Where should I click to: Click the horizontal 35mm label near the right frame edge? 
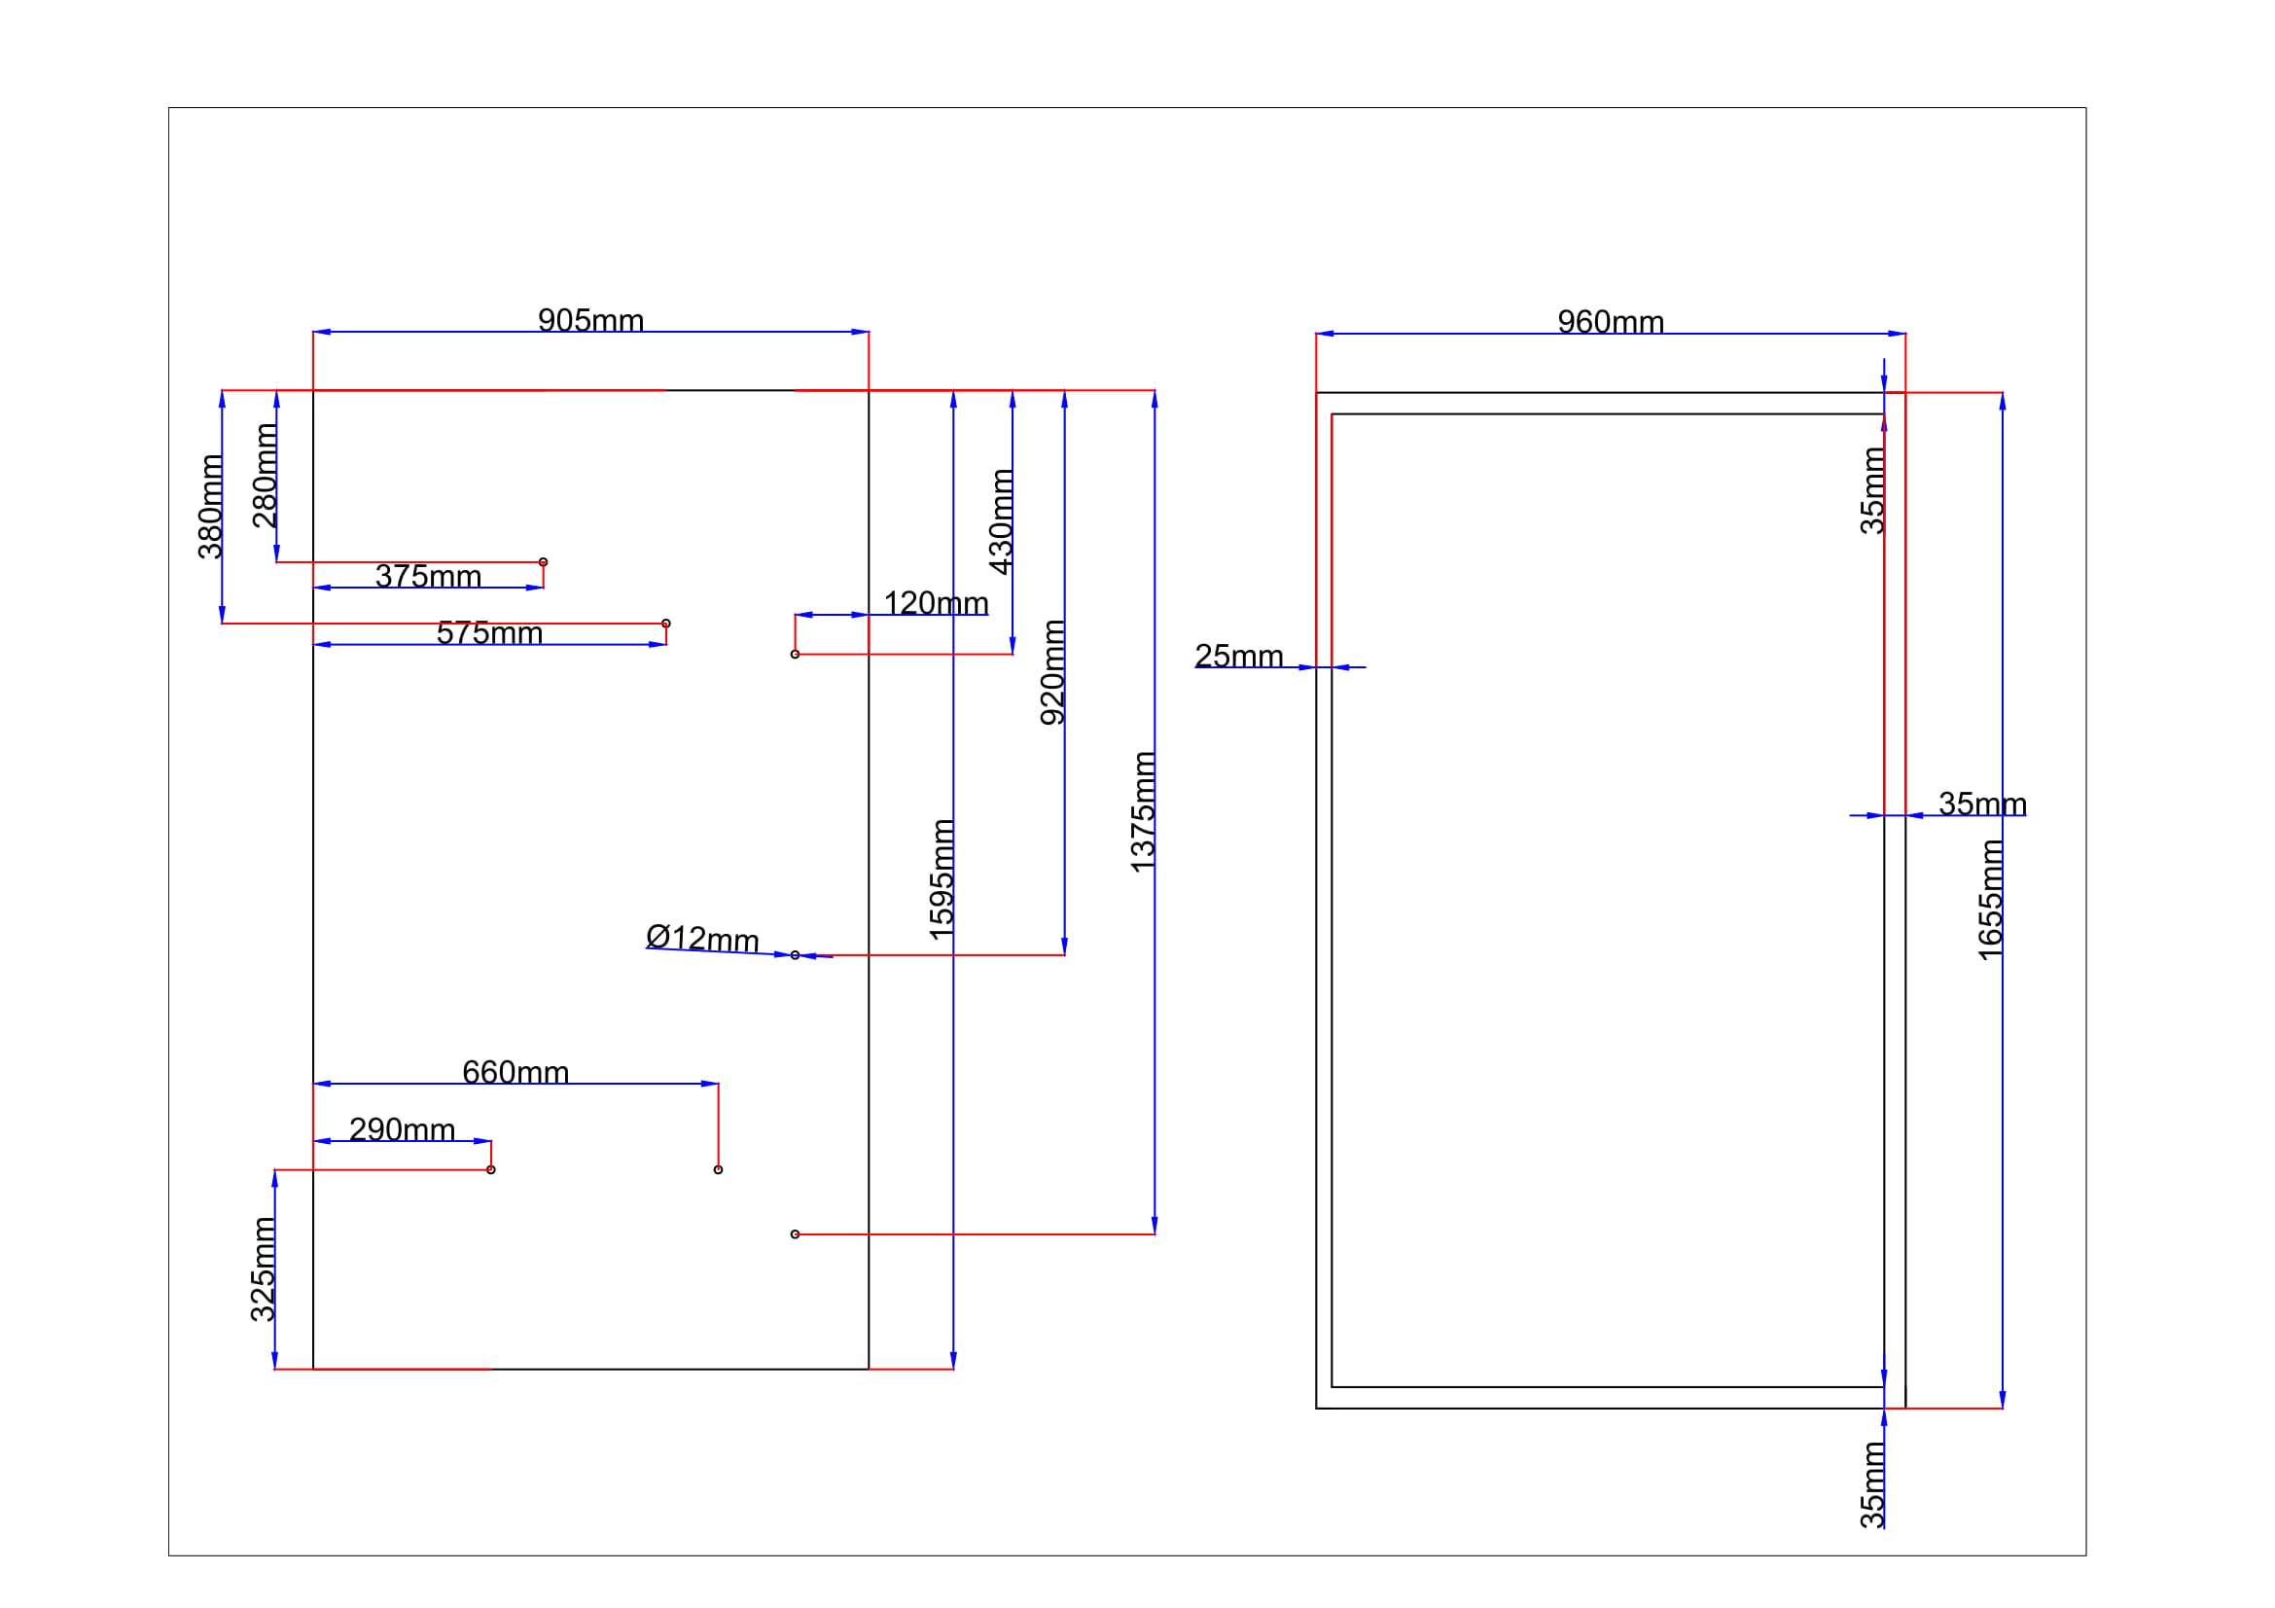tap(1981, 804)
